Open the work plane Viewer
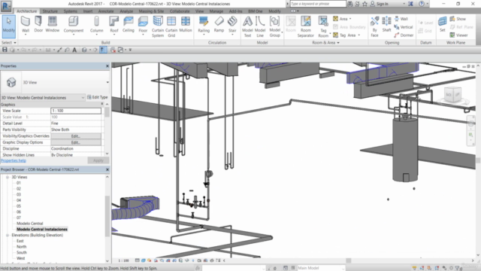 (x=459, y=35)
